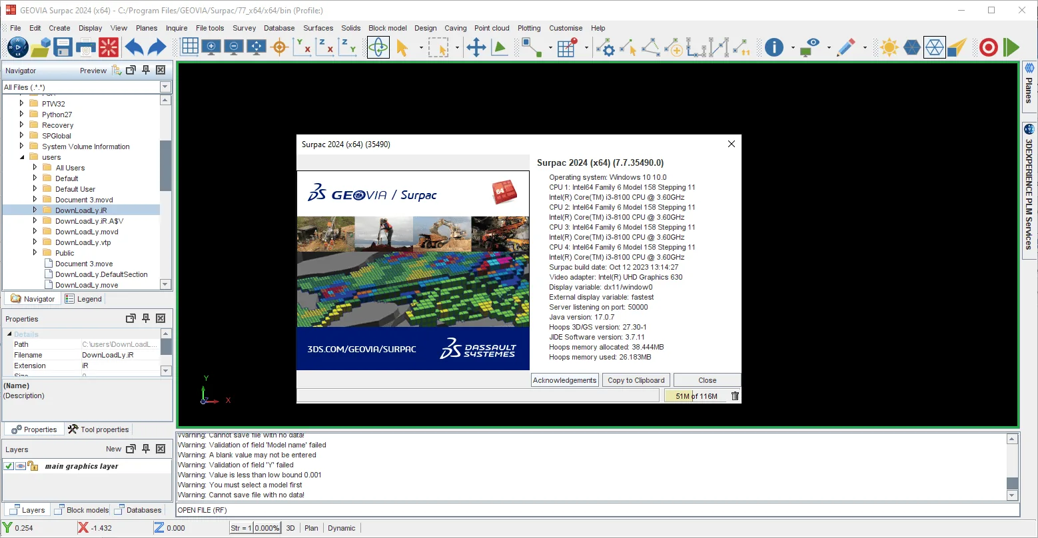Viewport: 1038px width, 538px height.
Task: Click the Copy to Clipboard button
Action: (636, 380)
